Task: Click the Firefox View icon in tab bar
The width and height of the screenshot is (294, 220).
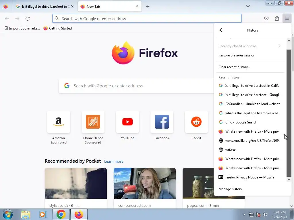Action: point(6,7)
